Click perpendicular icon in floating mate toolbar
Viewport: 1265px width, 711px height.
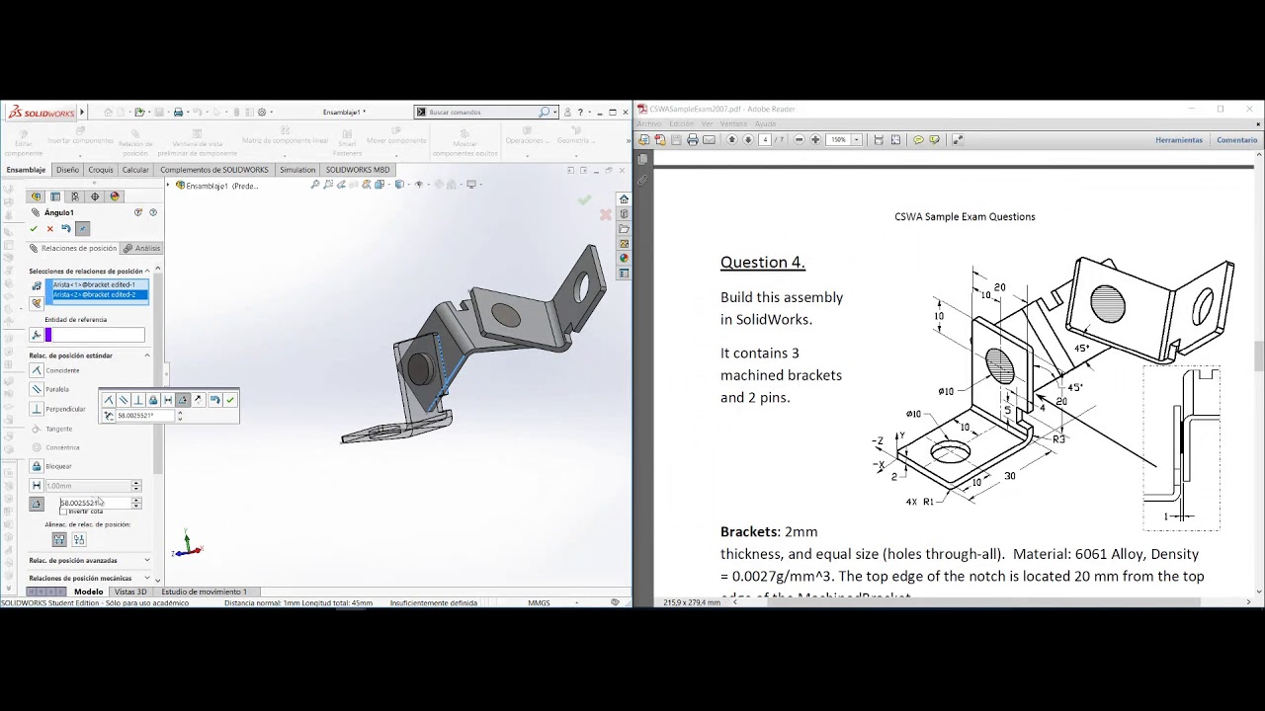point(138,400)
